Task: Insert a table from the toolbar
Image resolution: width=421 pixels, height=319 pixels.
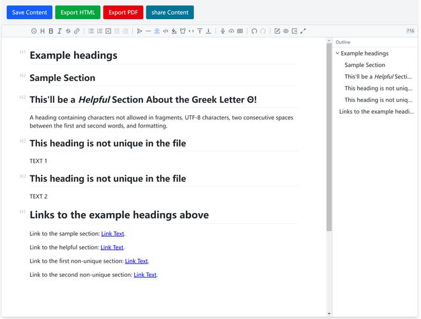Action: pos(240,31)
